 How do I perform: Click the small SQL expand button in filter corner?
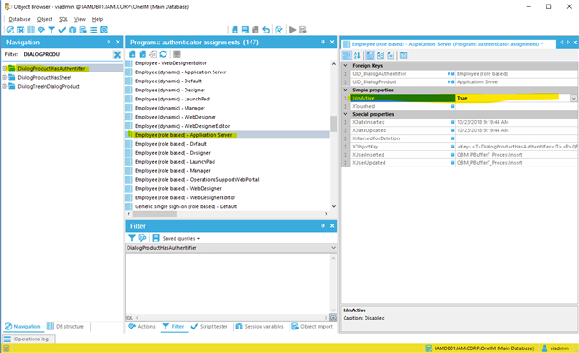click(333, 318)
